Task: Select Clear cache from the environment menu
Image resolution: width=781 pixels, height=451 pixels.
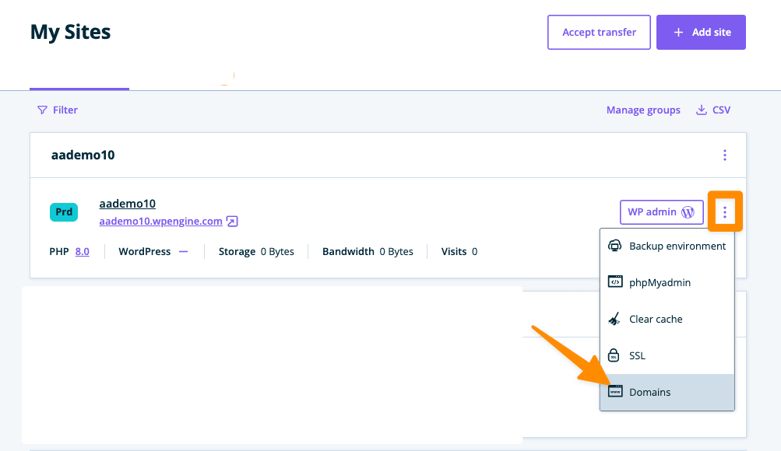Action: (x=655, y=318)
